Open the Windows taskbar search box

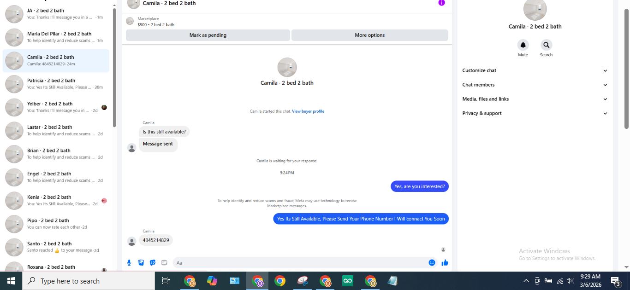[89, 281]
